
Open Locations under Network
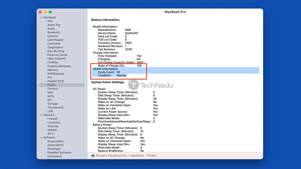click(54, 122)
